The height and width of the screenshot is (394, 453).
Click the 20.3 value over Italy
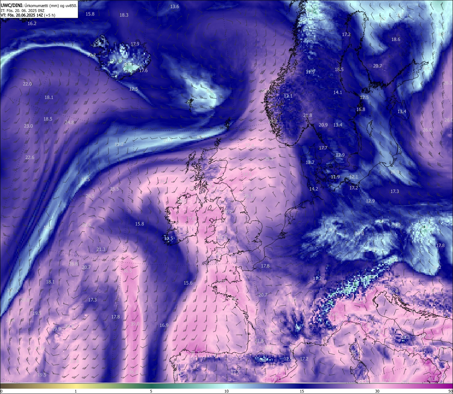405,337
